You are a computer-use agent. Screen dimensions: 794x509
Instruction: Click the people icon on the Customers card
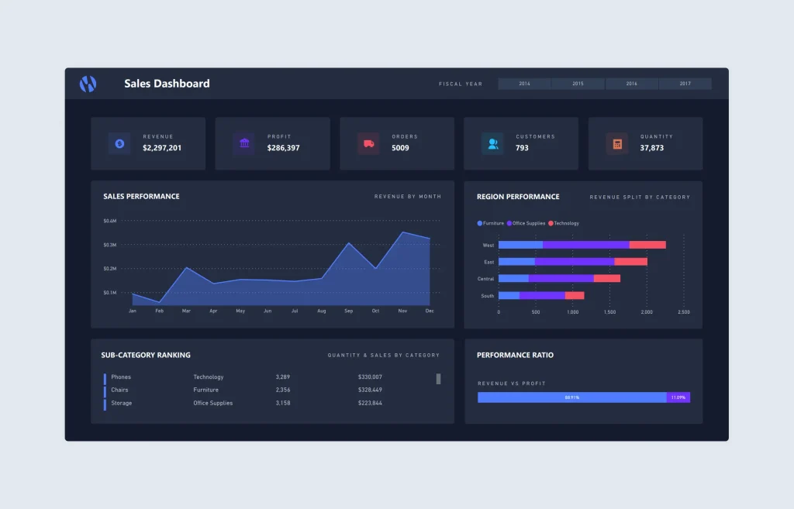click(492, 143)
